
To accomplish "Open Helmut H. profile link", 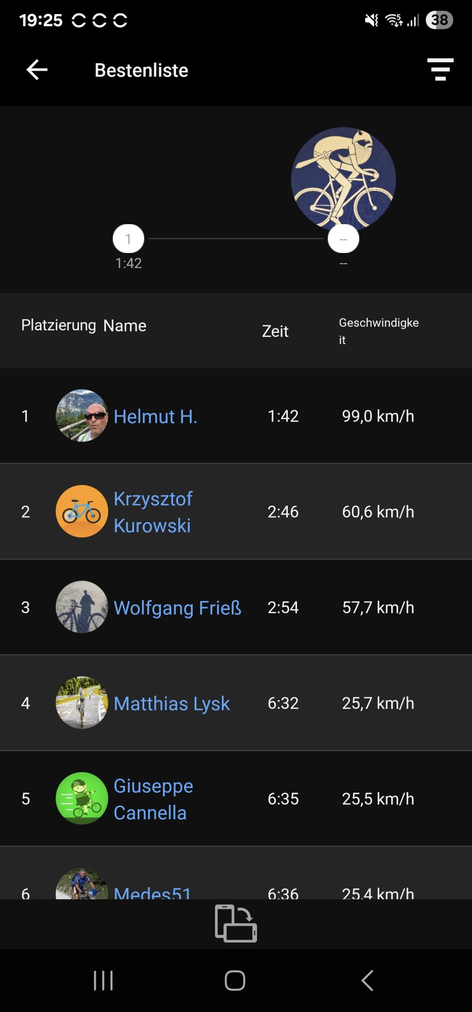I will tap(155, 416).
